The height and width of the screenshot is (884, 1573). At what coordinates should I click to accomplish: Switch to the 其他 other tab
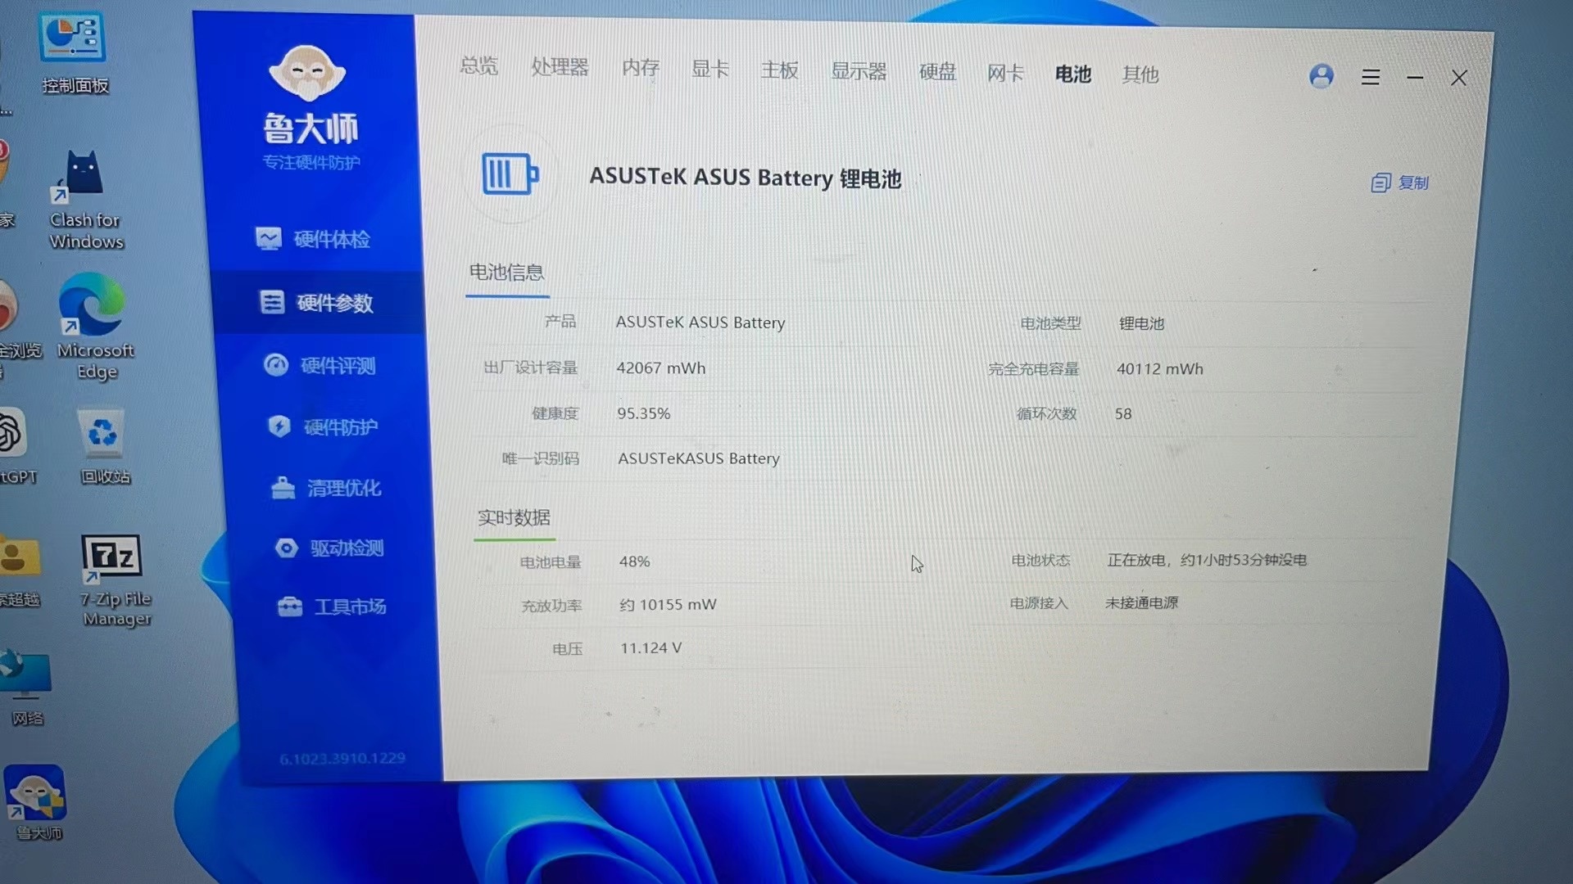(x=1140, y=74)
